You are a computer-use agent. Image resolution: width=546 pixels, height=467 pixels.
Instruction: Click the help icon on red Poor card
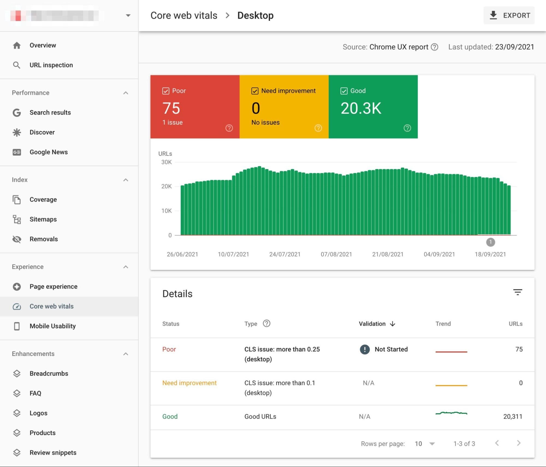229,128
